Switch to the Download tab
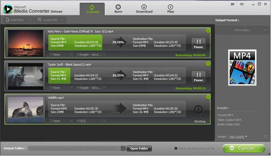 pos(144,9)
